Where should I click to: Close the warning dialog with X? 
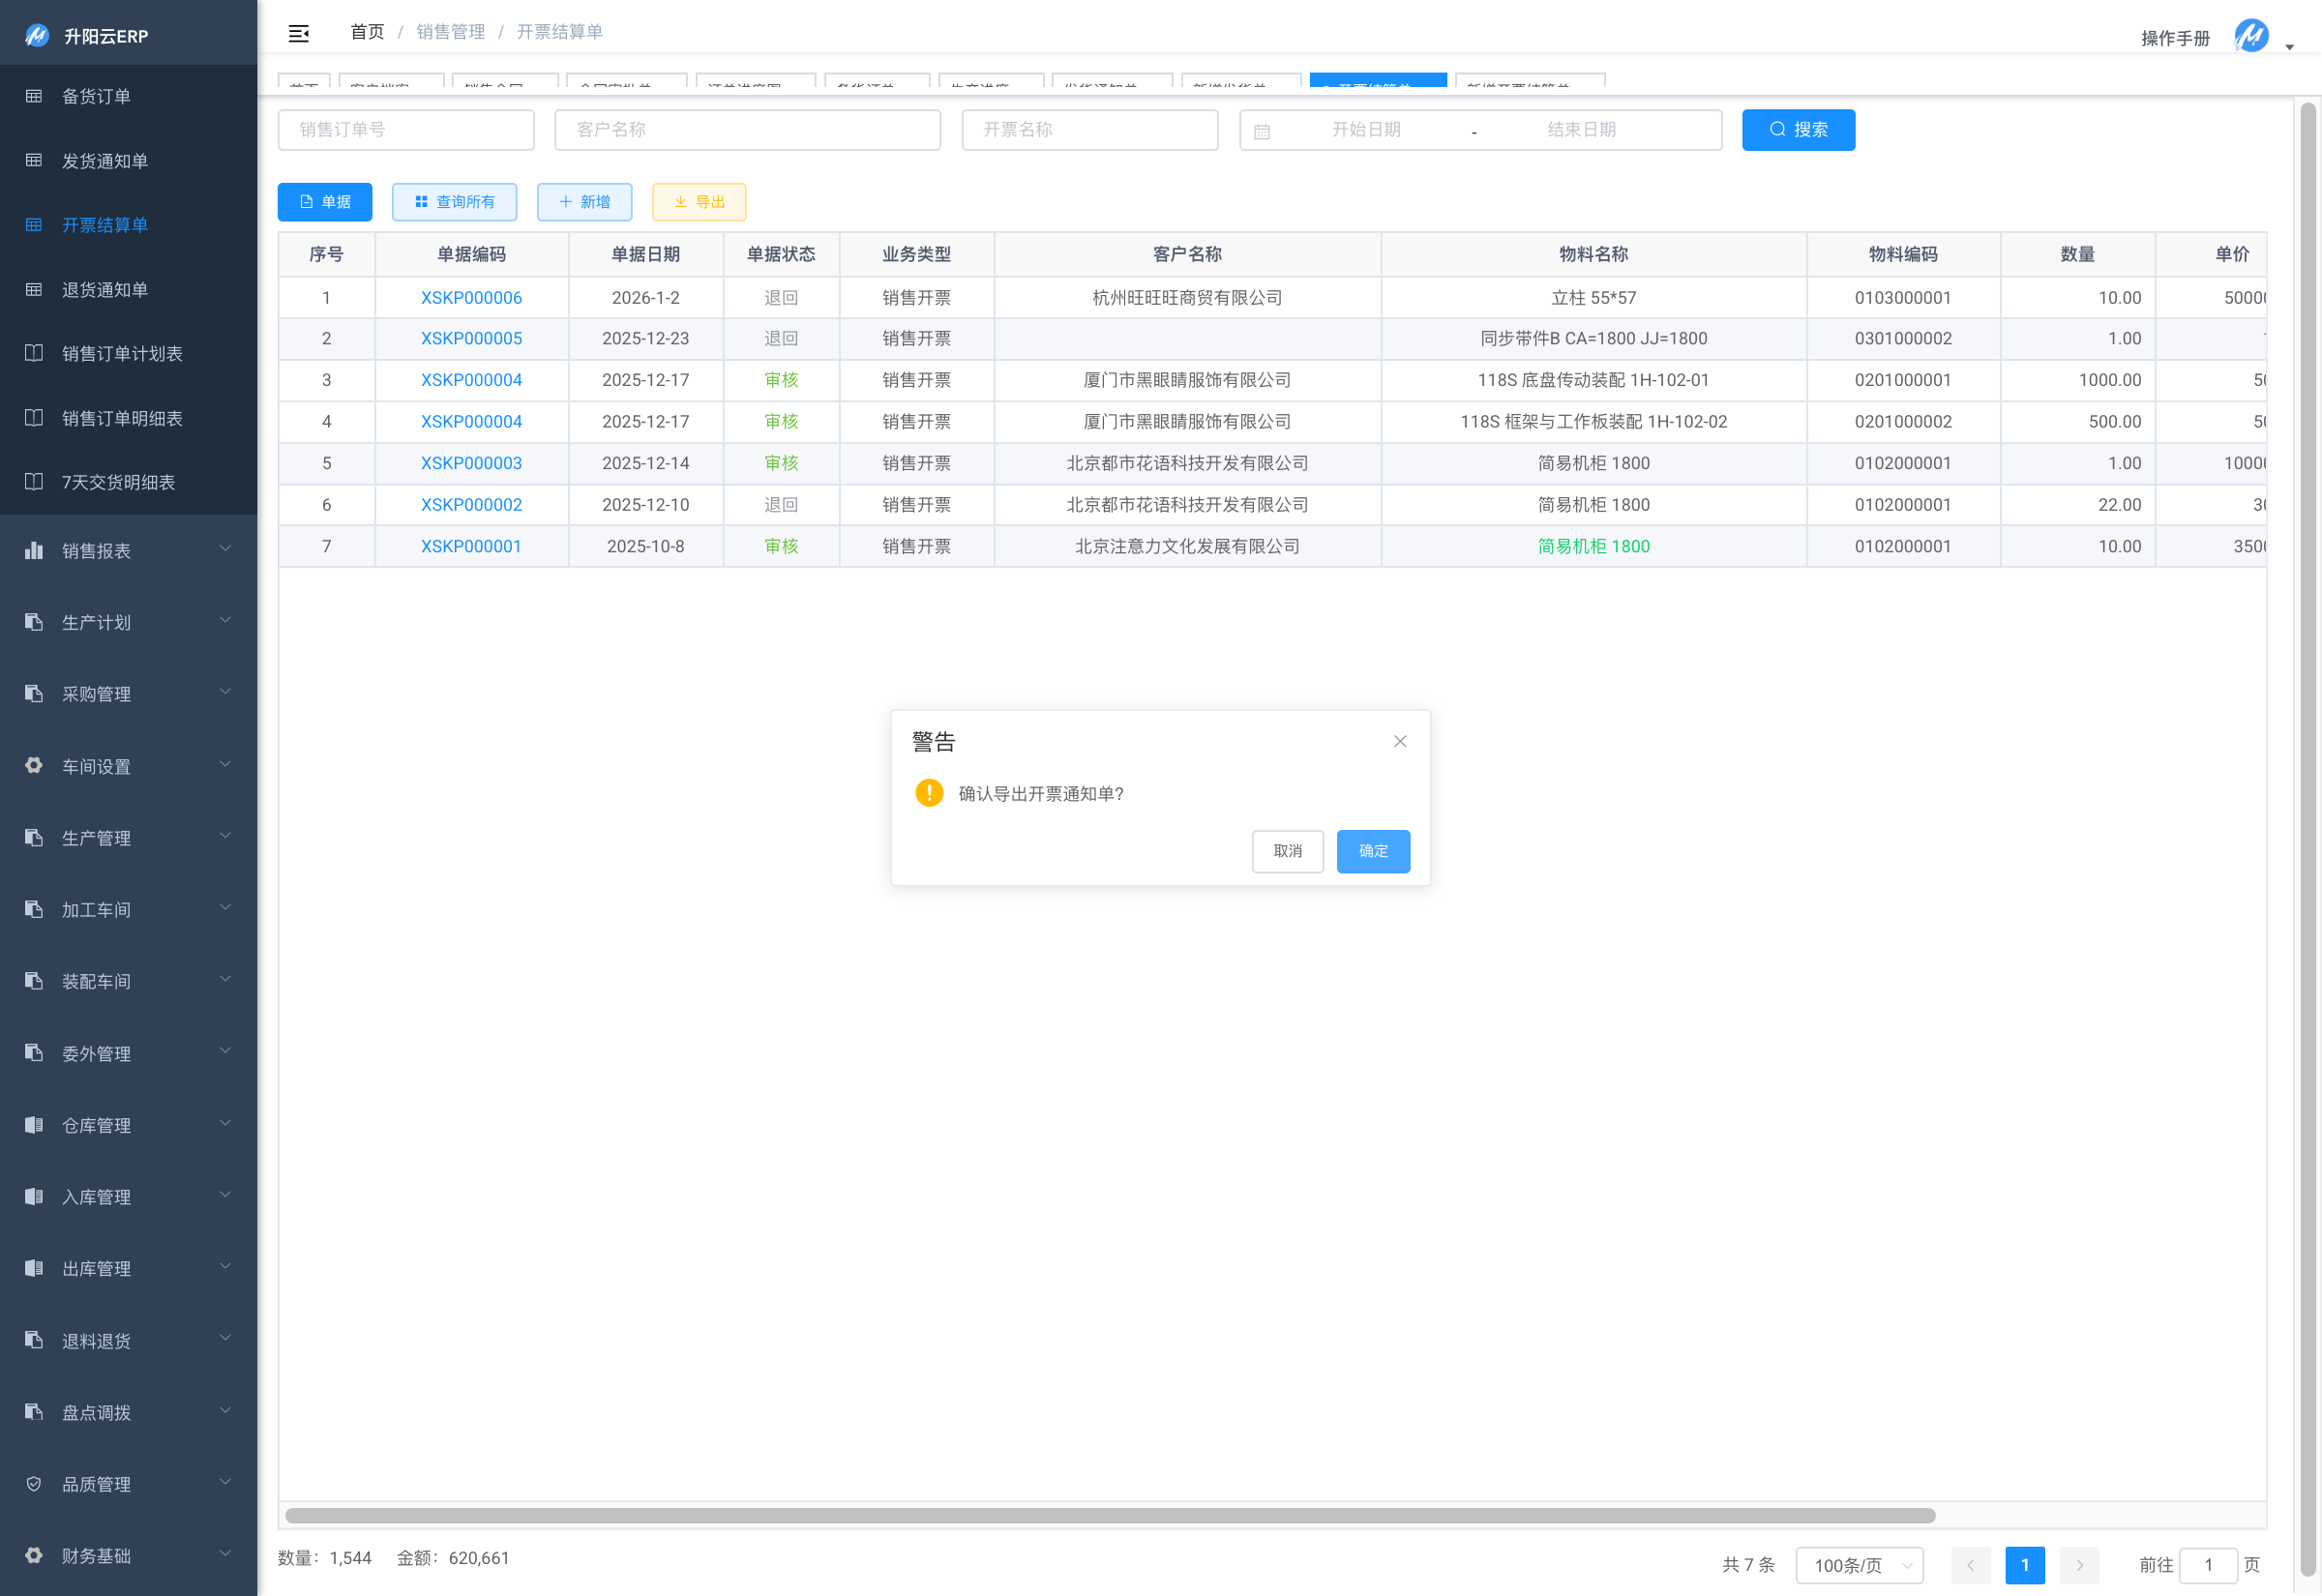point(1400,741)
